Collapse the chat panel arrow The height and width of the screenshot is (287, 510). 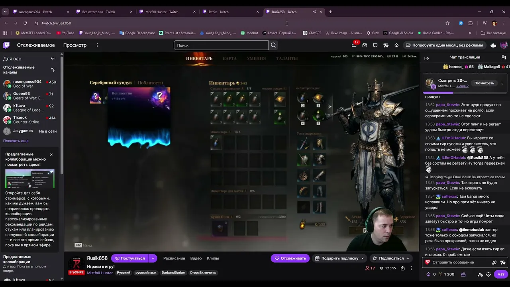click(x=427, y=59)
